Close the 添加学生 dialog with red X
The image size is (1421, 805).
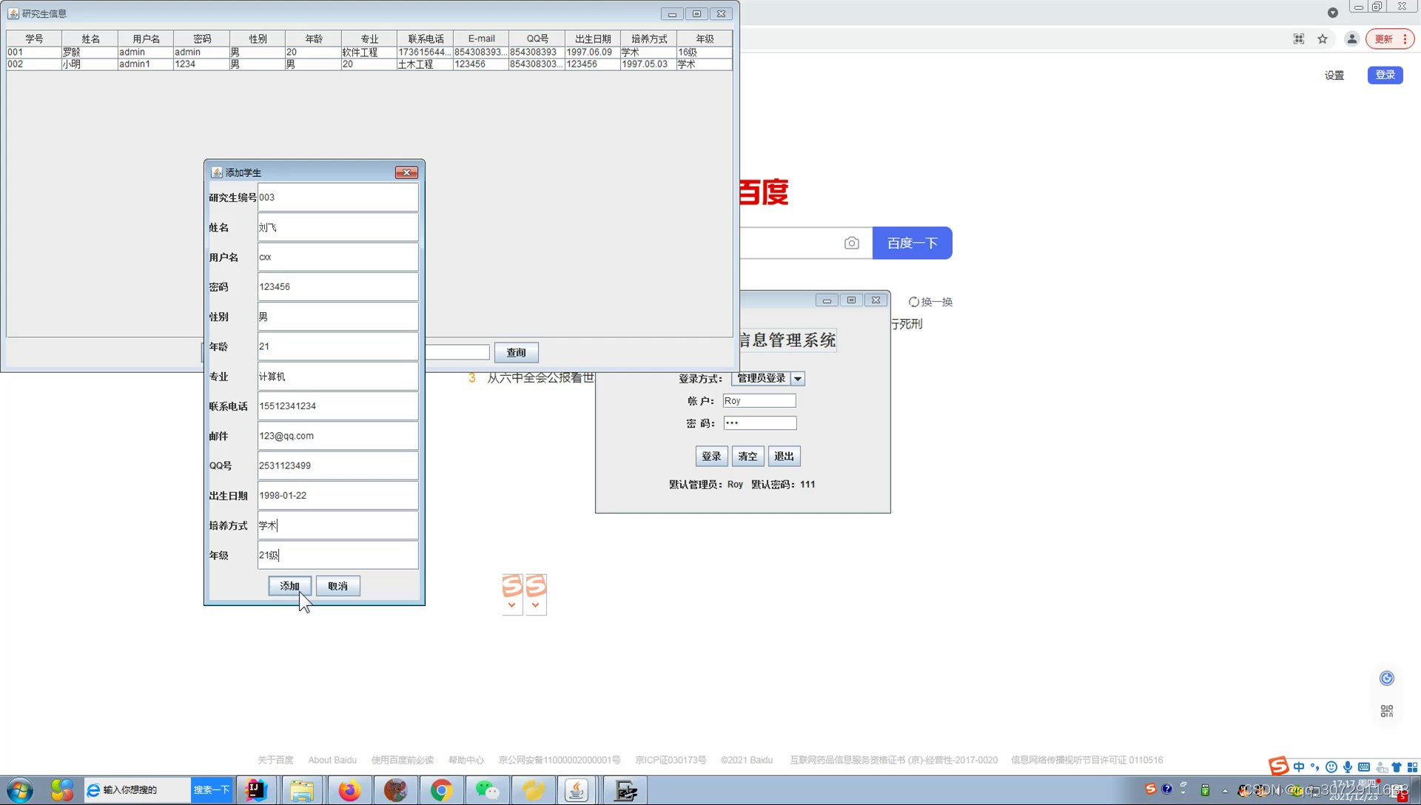click(x=406, y=172)
